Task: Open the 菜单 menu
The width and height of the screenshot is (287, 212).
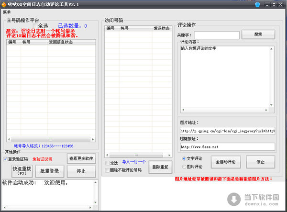Action: point(7,12)
